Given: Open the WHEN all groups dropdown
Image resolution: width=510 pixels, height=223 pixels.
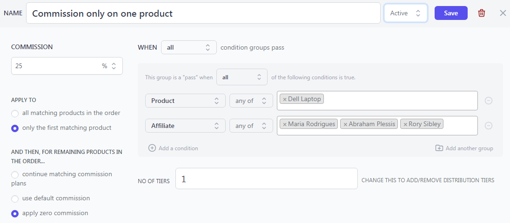Looking at the screenshot, I should pos(188,47).
